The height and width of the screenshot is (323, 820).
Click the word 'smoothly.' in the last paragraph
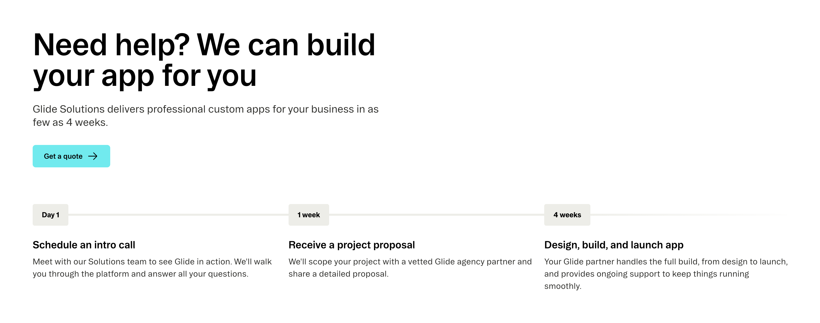[x=563, y=286]
